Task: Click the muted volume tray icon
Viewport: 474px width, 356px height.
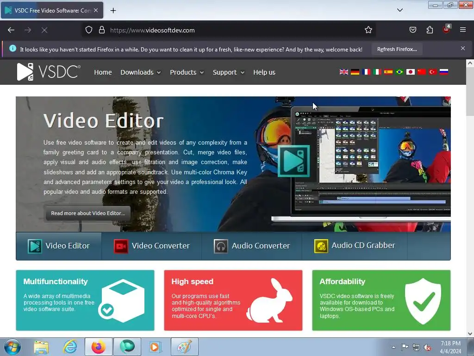Action: 427,347
